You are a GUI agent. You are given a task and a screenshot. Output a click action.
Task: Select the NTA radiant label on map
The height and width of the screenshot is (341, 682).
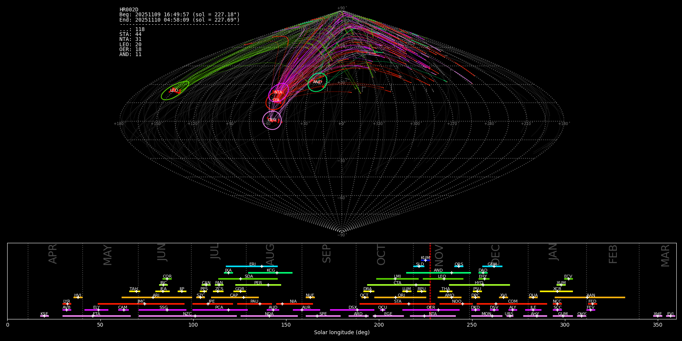coord(278,92)
